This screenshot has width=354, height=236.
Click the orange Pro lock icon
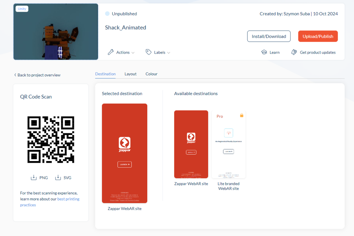(x=242, y=115)
